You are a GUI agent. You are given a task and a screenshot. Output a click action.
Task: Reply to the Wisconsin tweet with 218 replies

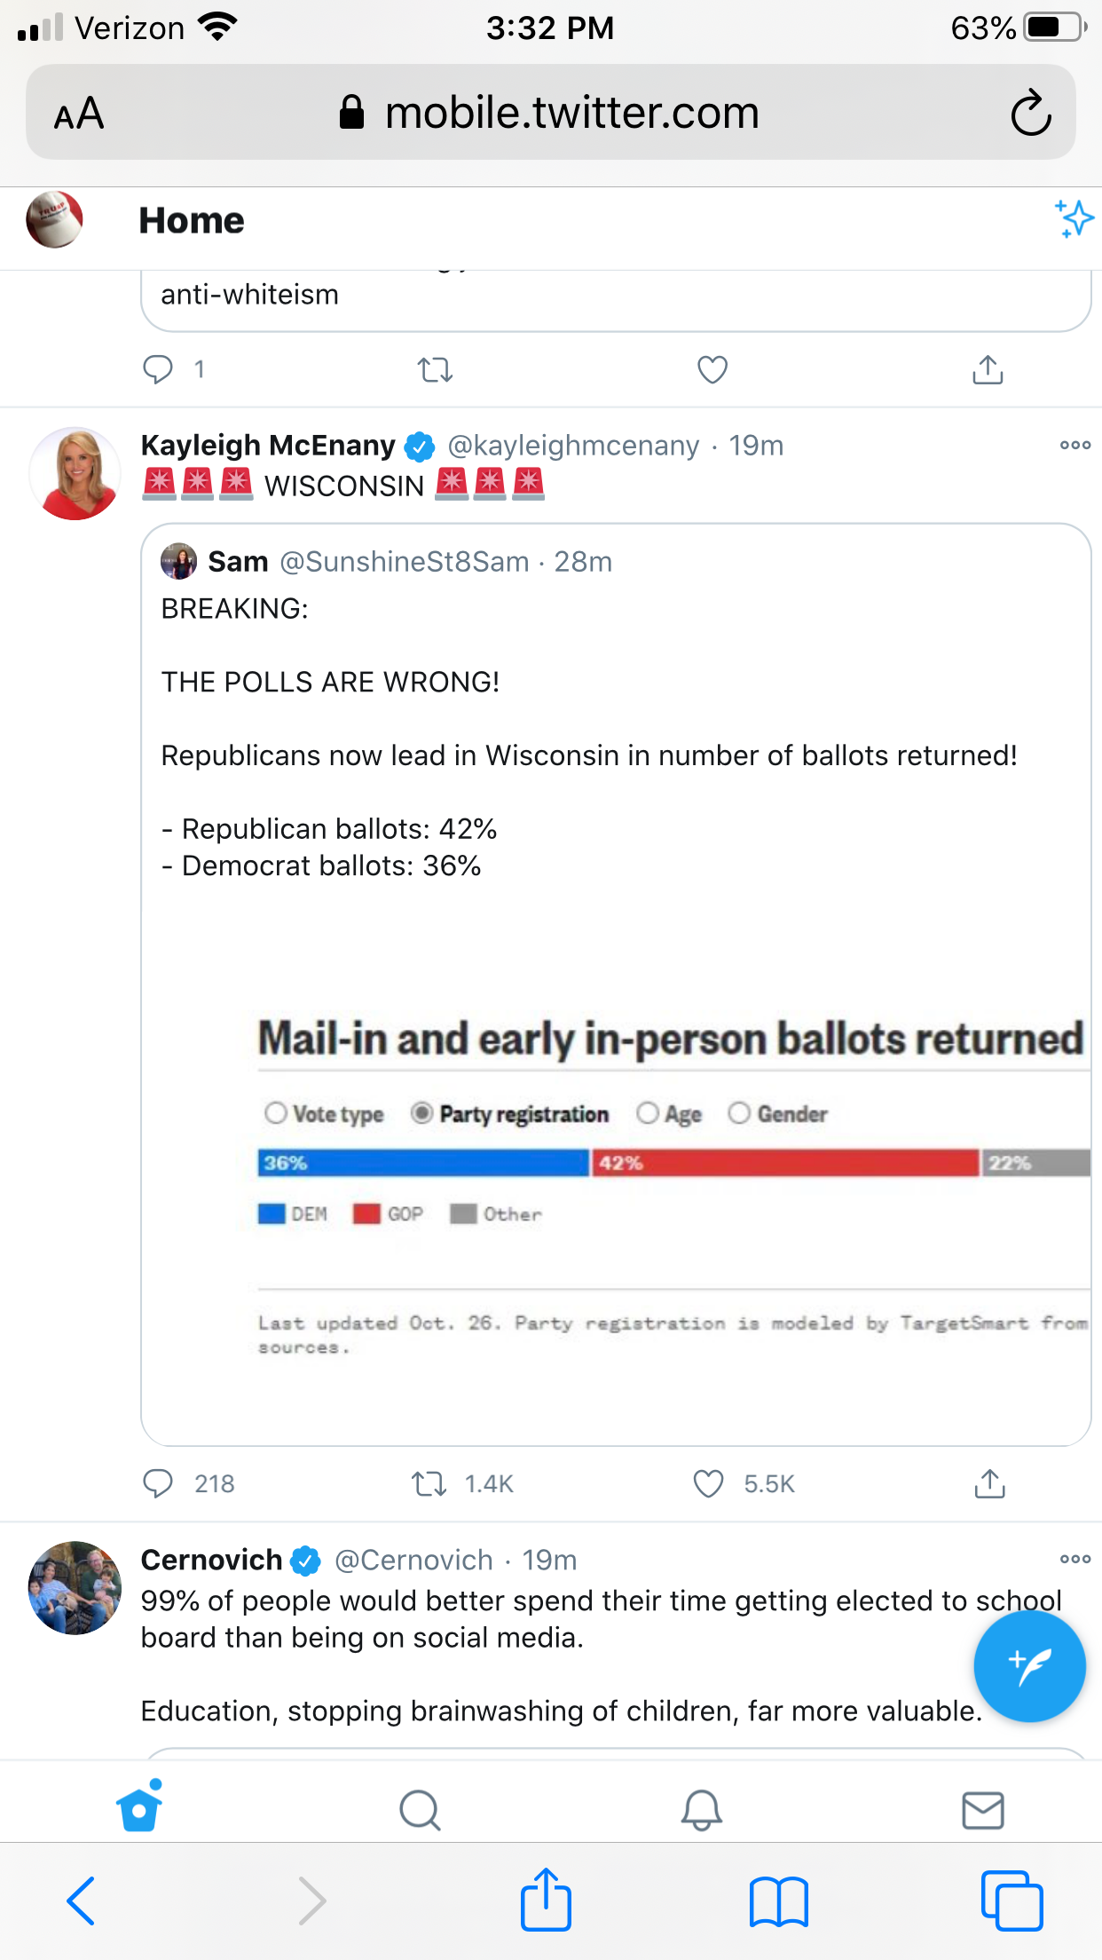pyautogui.click(x=159, y=1483)
